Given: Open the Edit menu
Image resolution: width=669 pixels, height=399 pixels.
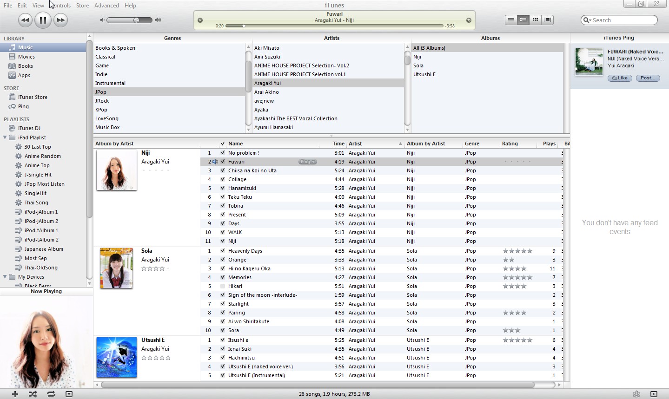Looking at the screenshot, I should 22,6.
